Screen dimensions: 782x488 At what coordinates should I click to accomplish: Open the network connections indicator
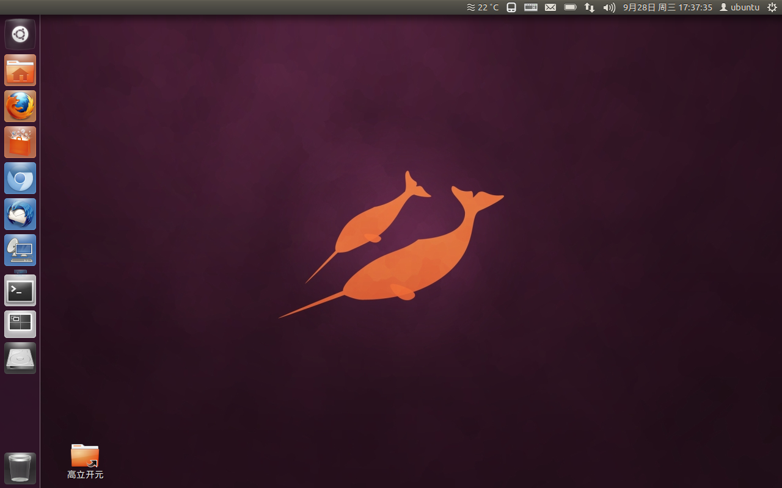click(590, 7)
